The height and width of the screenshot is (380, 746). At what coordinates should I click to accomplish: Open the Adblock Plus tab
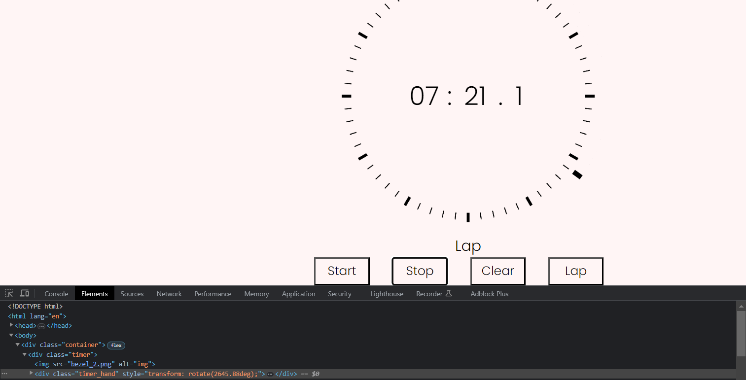489,294
